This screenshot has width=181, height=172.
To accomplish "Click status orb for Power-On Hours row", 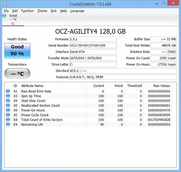I will (x=8, y=110).
